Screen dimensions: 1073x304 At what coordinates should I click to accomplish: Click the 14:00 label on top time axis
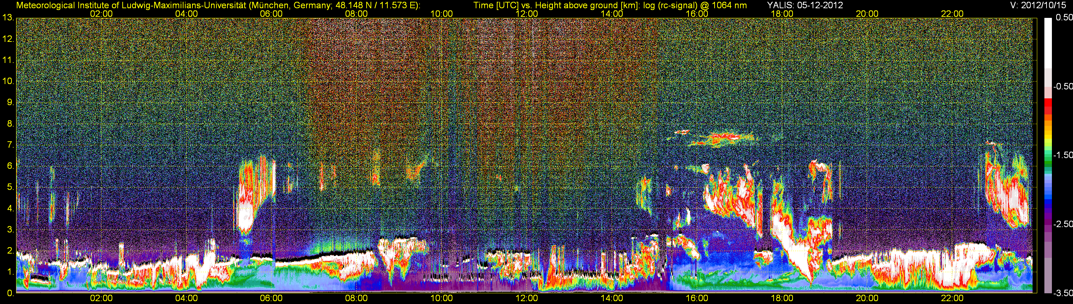[612, 14]
